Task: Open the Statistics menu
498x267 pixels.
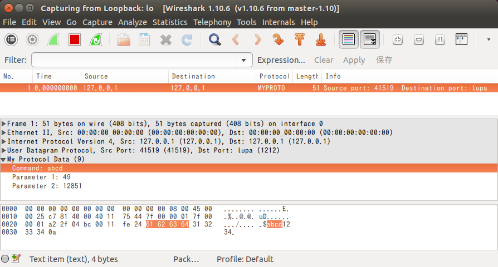Action: click(170, 22)
